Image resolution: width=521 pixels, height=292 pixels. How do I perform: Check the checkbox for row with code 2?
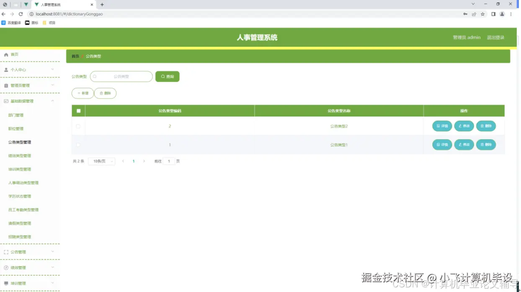[78, 126]
